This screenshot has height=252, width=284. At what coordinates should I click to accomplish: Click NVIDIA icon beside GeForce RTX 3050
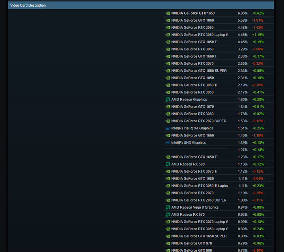(168, 92)
